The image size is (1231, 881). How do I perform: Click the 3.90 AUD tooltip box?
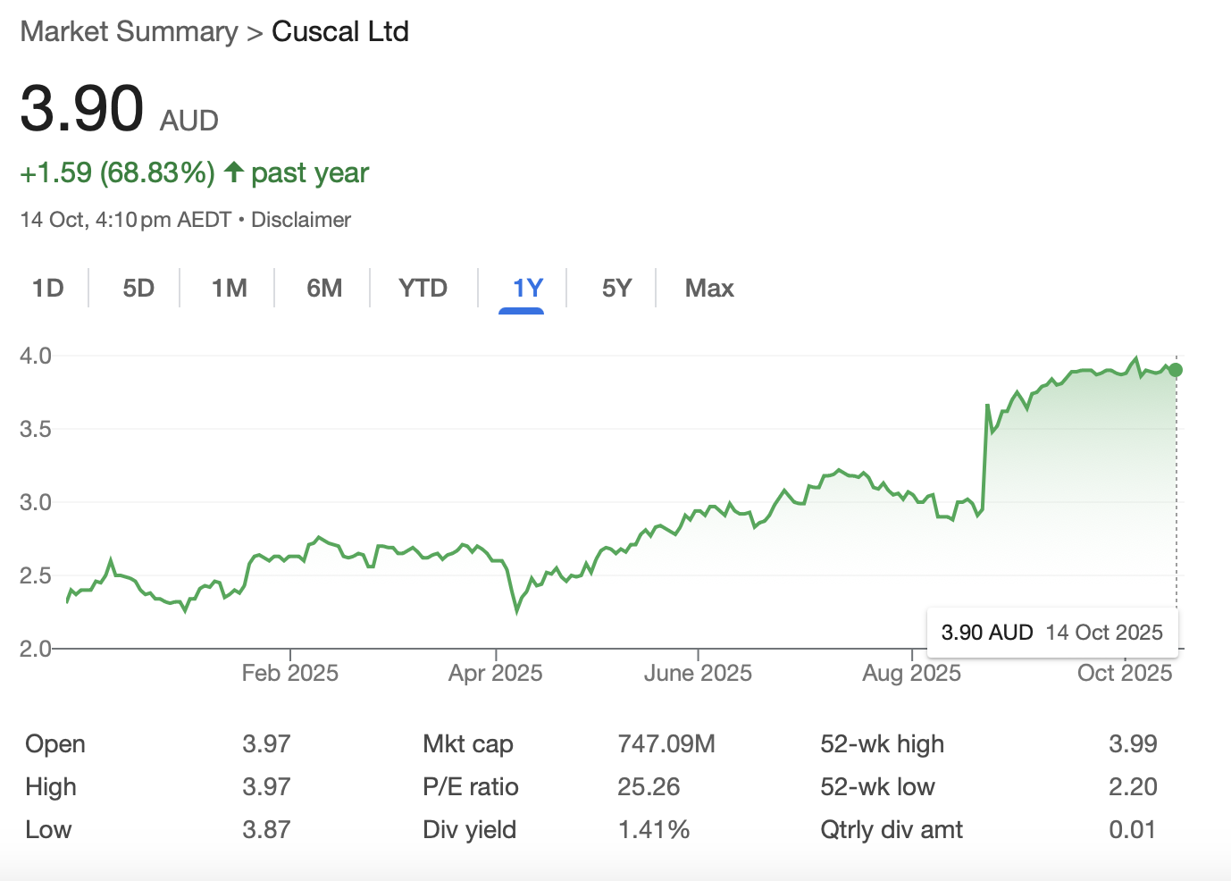click(x=1051, y=633)
